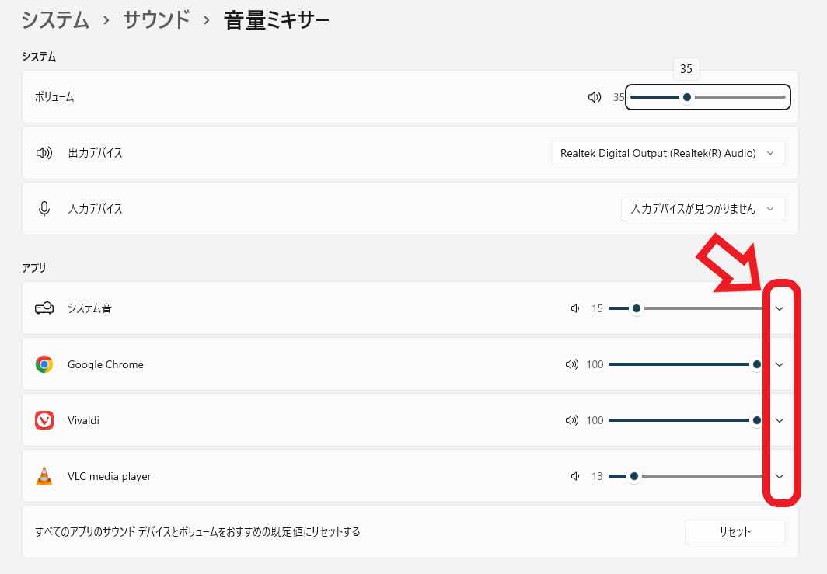This screenshot has width=827, height=574.
Task: Open the 入力デバイスが見つかりません dropdown
Action: pyautogui.click(x=703, y=209)
